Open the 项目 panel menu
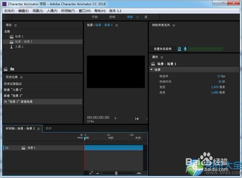The image size is (242, 178). tap(15, 25)
